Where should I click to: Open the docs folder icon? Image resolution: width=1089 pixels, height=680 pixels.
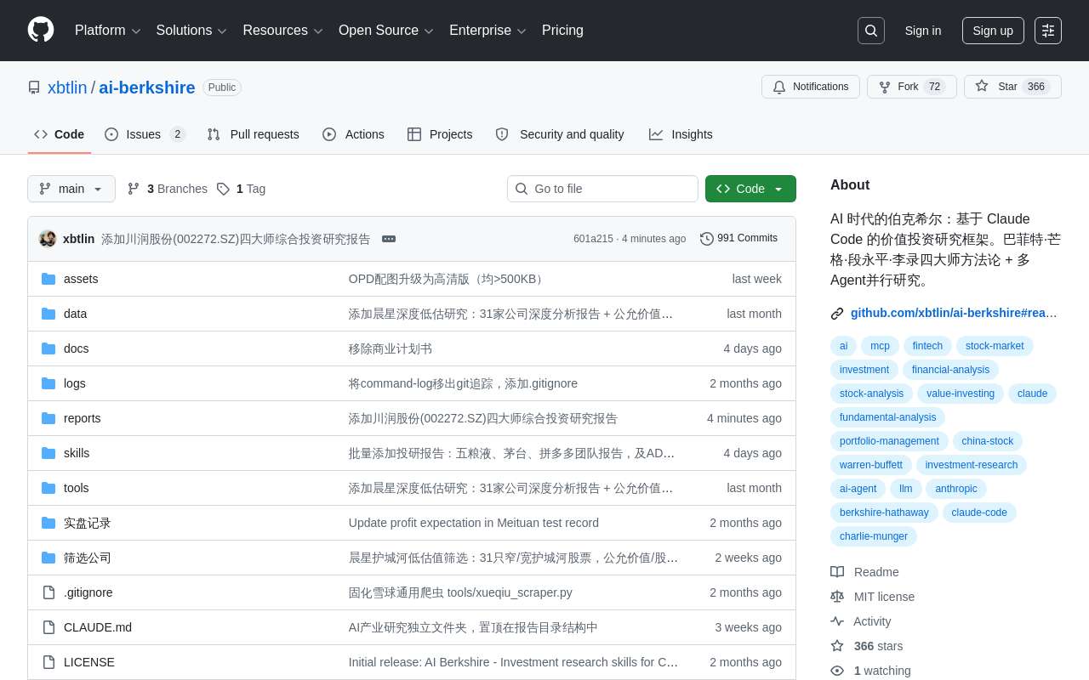pyautogui.click(x=48, y=348)
